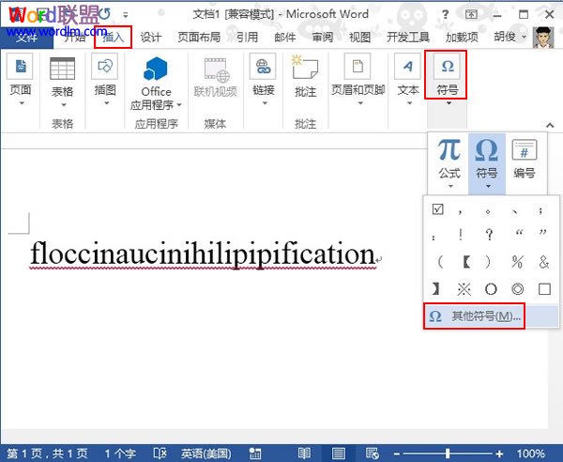Click zoom level 100% in status bar
This screenshot has height=462, width=563.
pos(531,453)
